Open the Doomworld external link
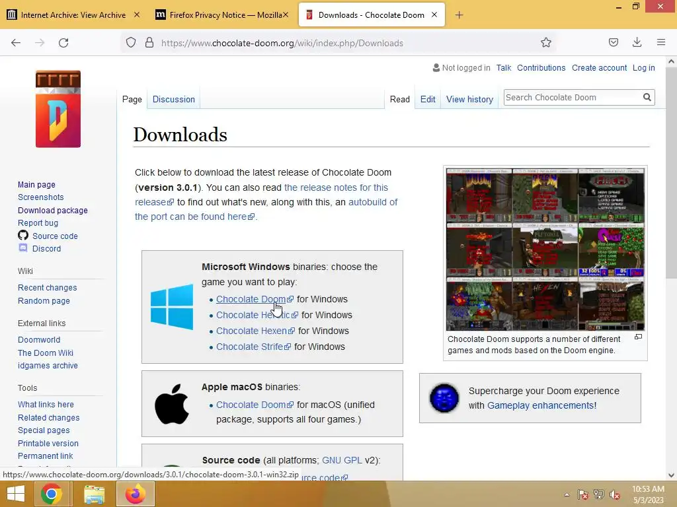 (39, 340)
